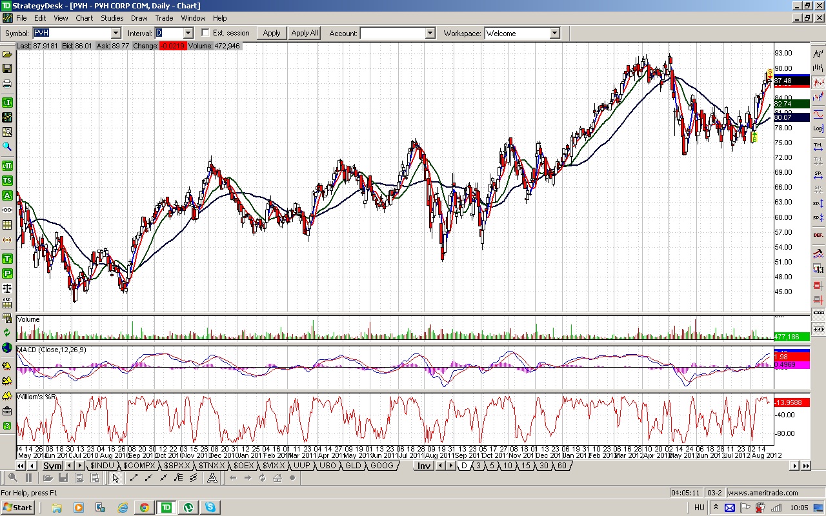Click the magnifying glass icon in left toolbar

7,147
